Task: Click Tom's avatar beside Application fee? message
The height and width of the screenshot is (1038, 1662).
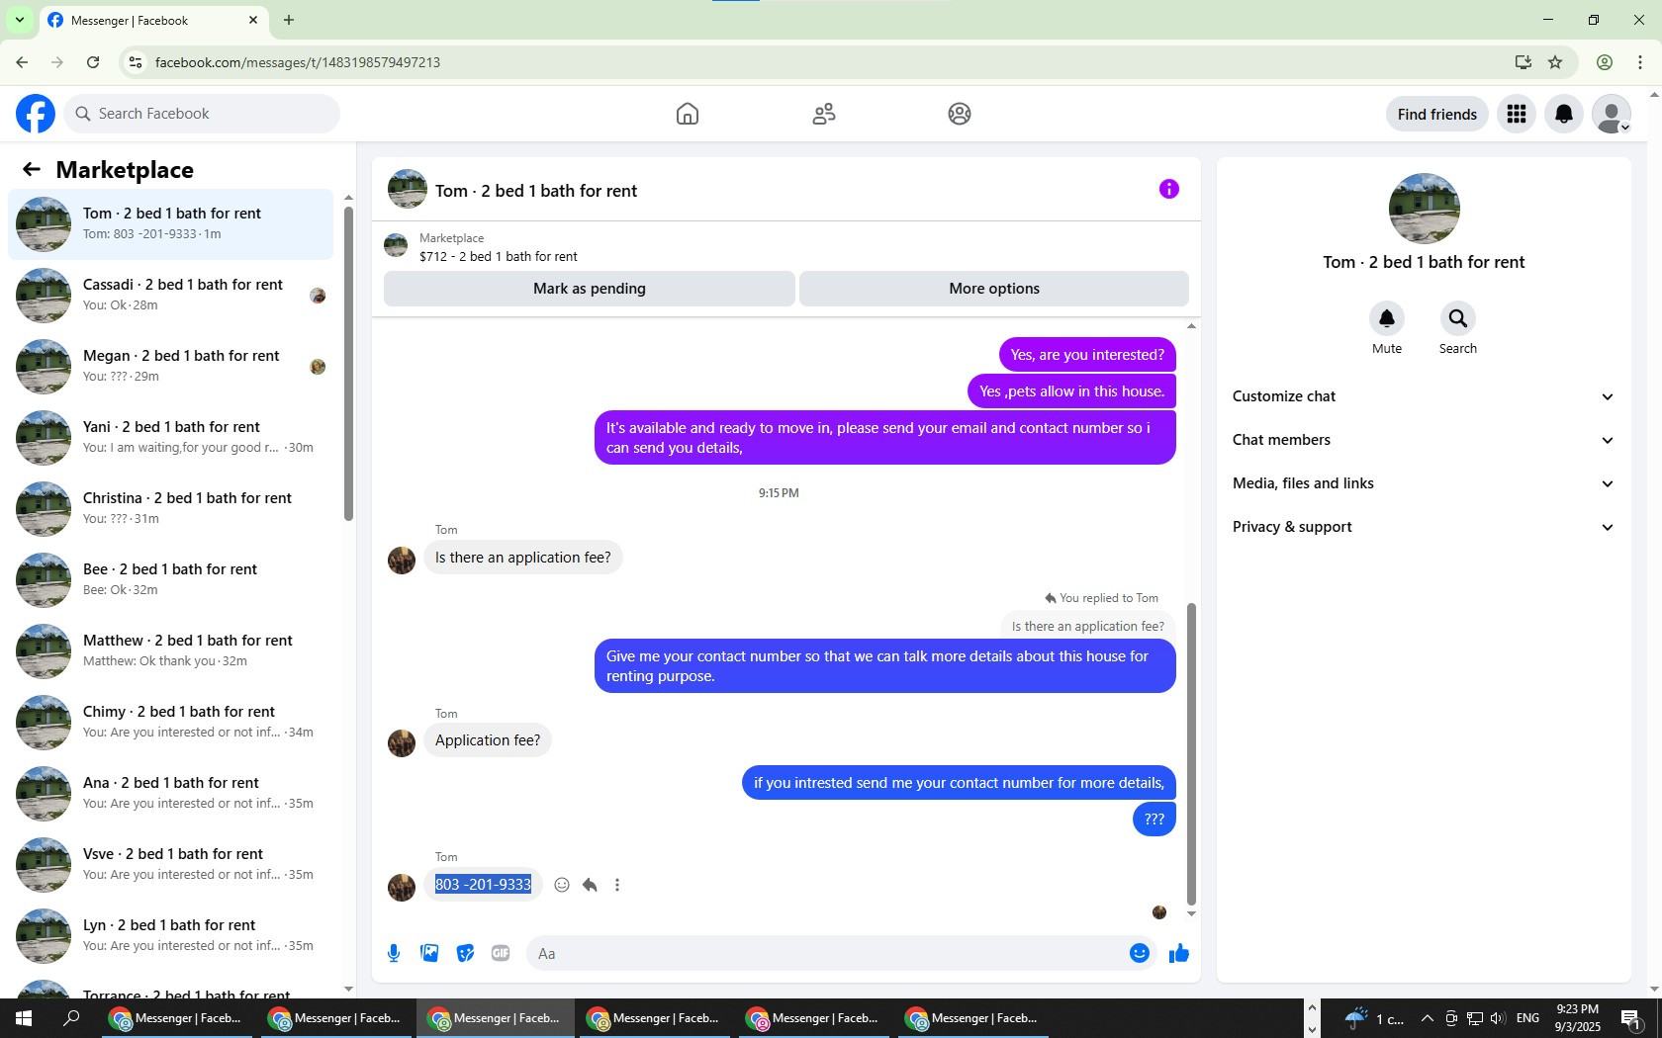Action: [x=402, y=742]
